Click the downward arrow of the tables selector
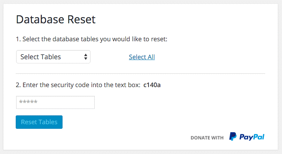The height and width of the screenshot is (154, 282). tap(86, 58)
